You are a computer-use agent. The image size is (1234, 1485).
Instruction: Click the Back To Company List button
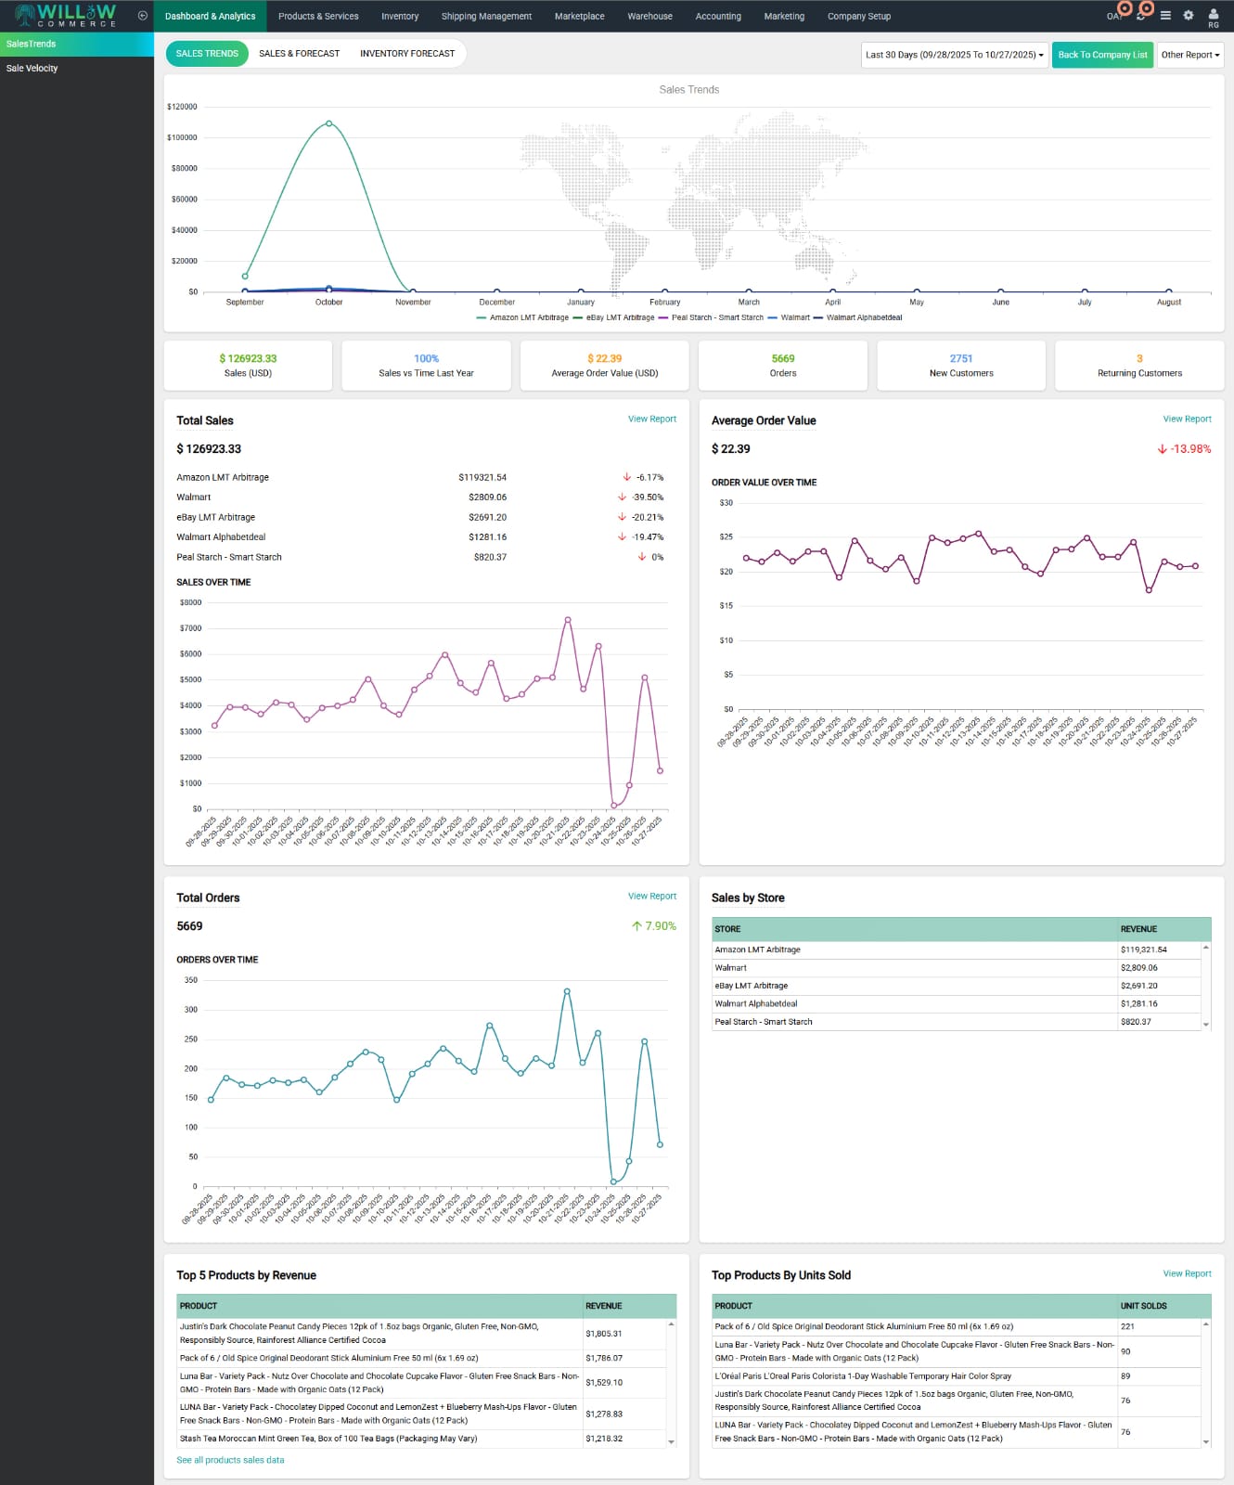(1102, 55)
